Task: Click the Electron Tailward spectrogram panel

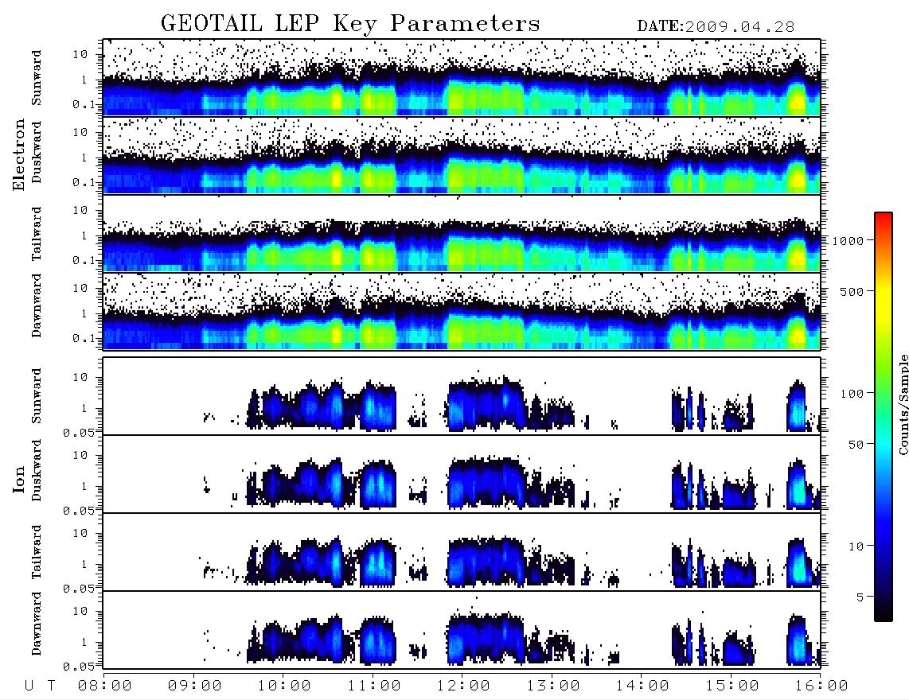Action: (462, 233)
